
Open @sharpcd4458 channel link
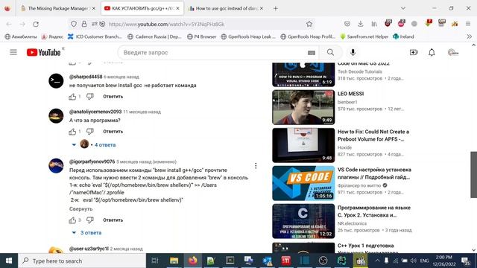86,77
